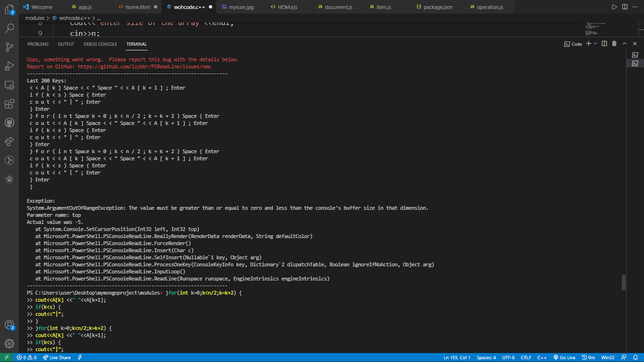The width and height of the screenshot is (644, 362).
Task: Select the DEBUG CONSOLE tab
Action: point(100,44)
